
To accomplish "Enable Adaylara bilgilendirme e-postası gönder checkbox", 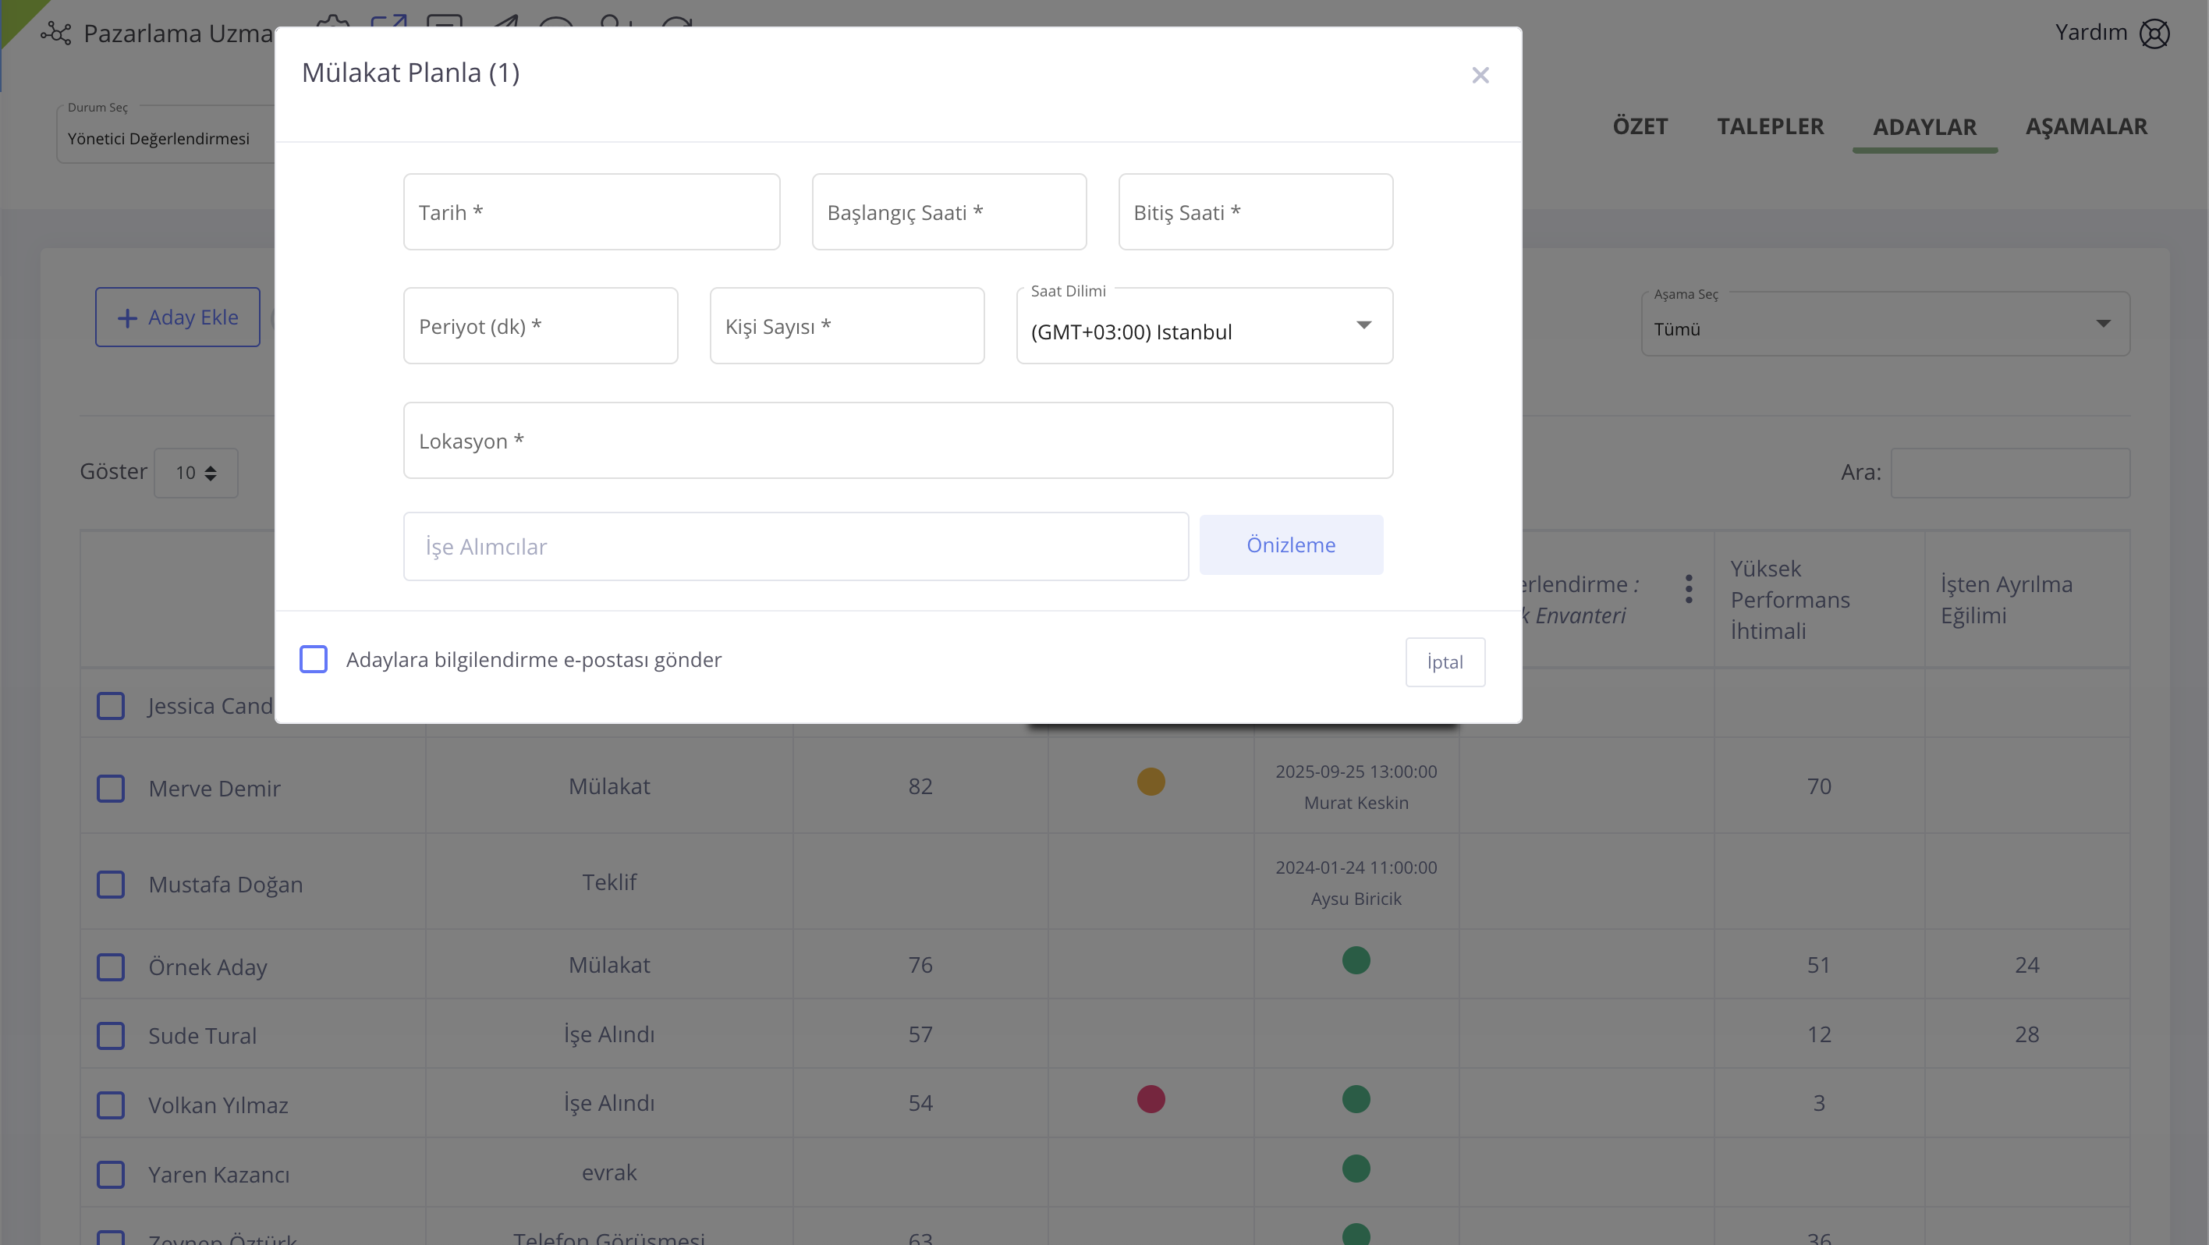I will [x=314, y=659].
